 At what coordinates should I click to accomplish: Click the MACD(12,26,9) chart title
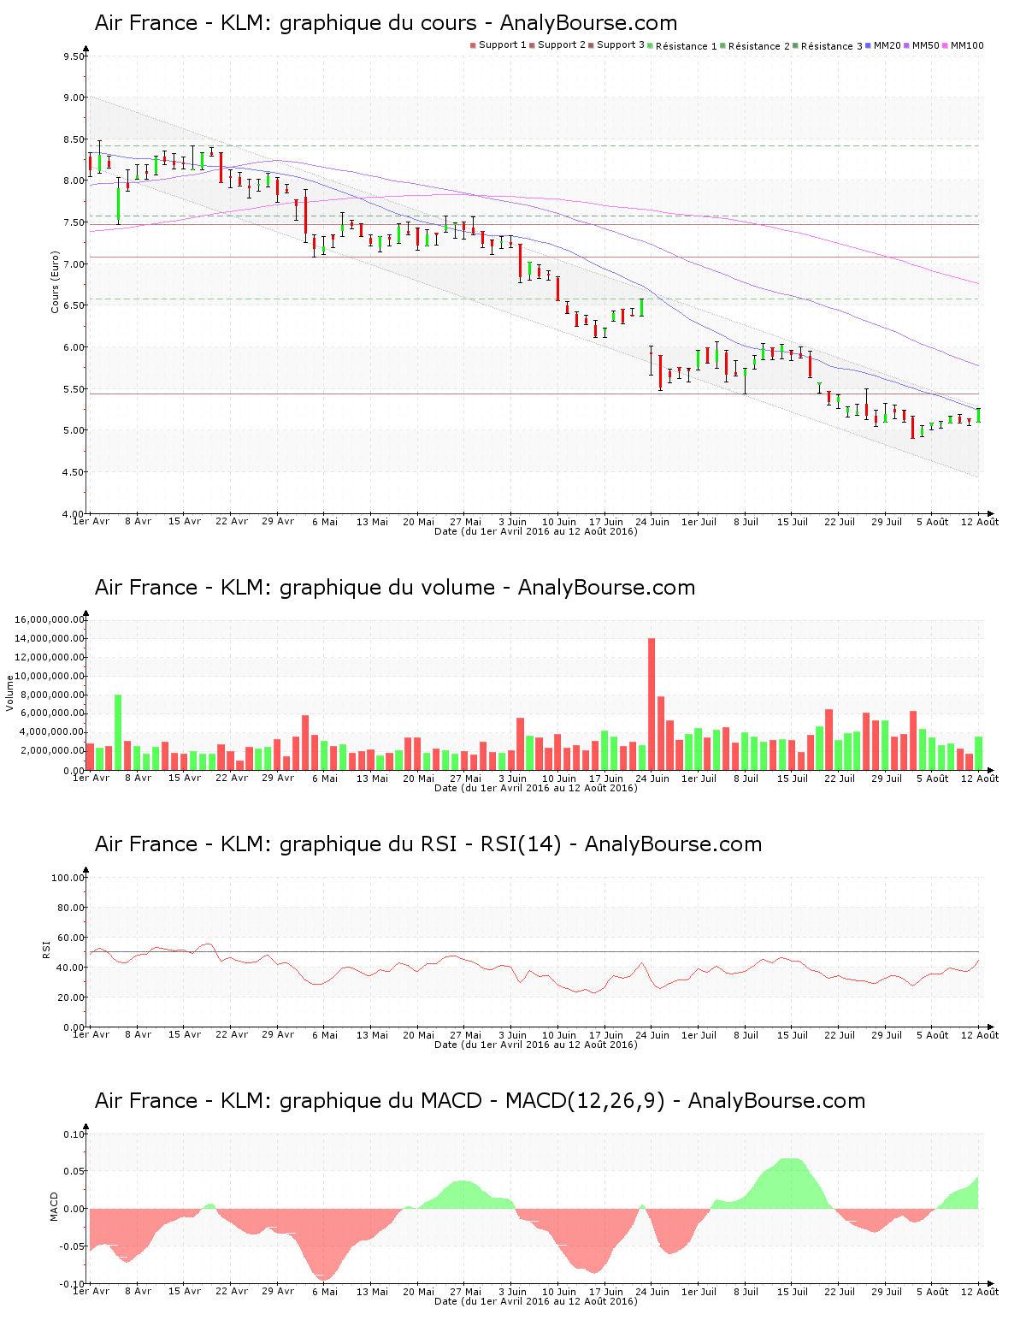pyautogui.click(x=480, y=1101)
